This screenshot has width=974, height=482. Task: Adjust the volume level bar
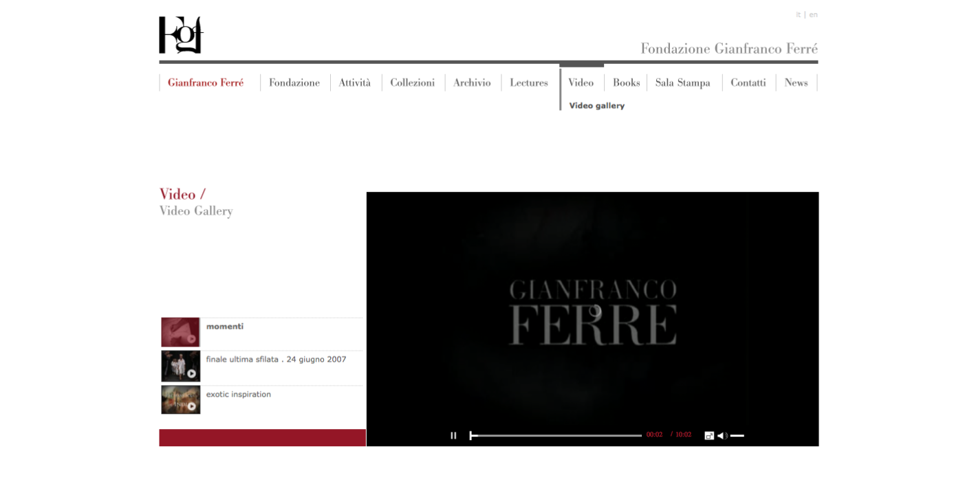737,435
